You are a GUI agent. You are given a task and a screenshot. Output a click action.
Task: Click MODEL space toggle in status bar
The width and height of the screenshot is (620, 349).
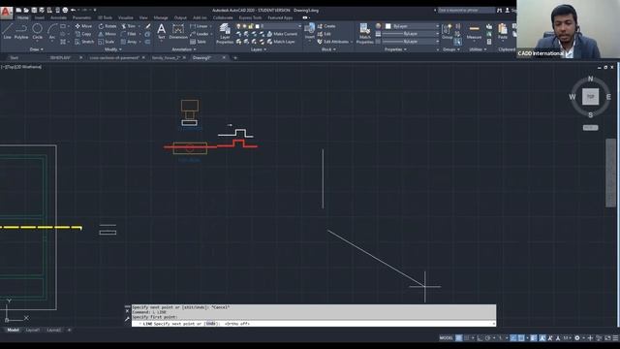(446, 338)
